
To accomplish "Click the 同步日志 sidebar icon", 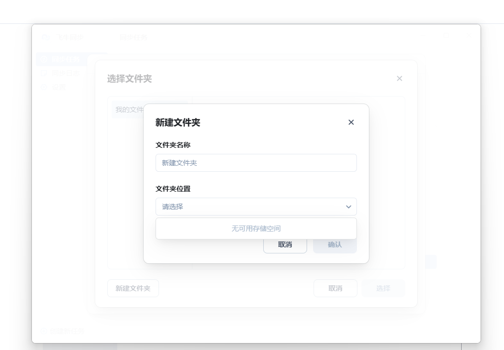I will tap(44, 73).
